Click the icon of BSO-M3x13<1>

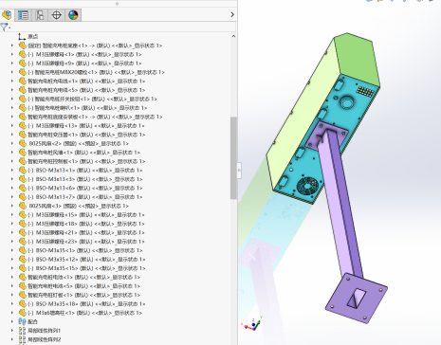coord(22,170)
